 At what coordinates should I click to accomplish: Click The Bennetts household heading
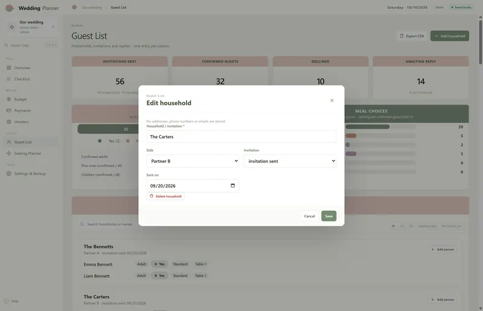(98, 247)
